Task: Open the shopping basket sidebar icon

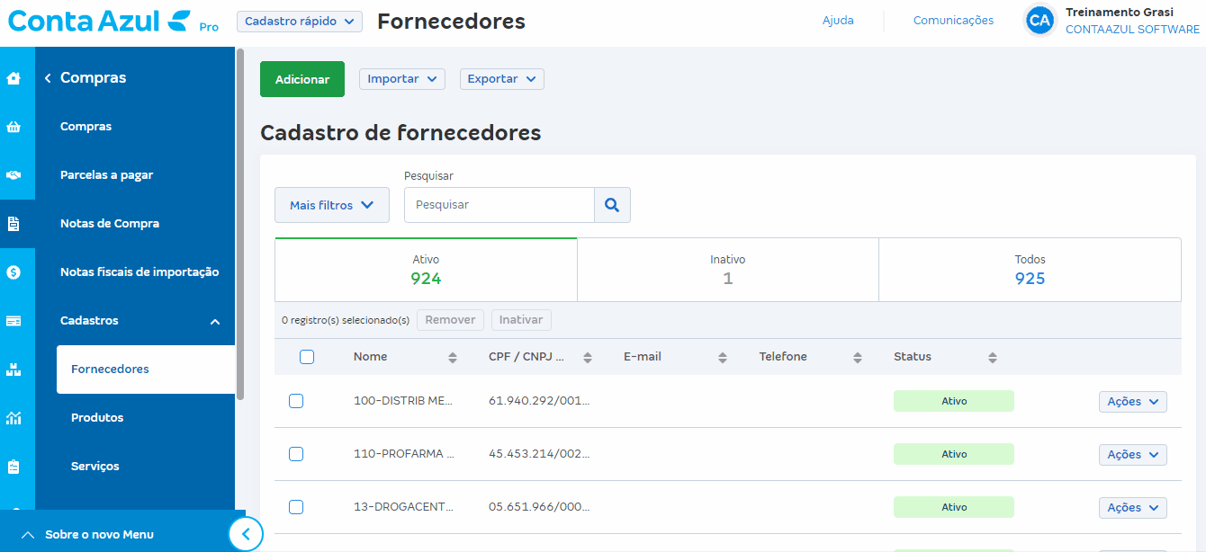Action: [x=13, y=127]
